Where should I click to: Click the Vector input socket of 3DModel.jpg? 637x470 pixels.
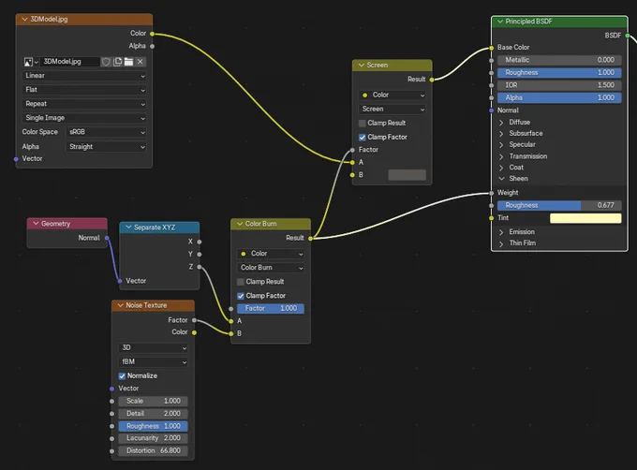click(16, 159)
